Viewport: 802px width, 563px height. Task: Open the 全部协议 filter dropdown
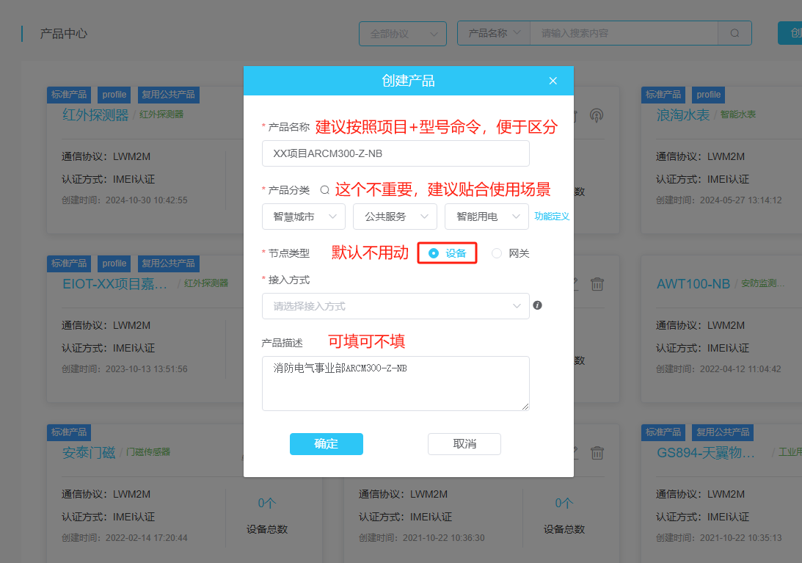(402, 34)
